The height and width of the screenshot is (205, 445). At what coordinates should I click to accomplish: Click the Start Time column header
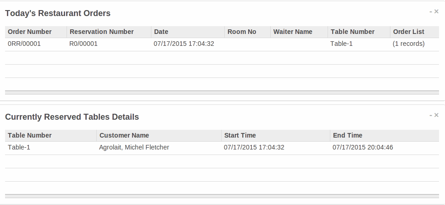(240, 135)
